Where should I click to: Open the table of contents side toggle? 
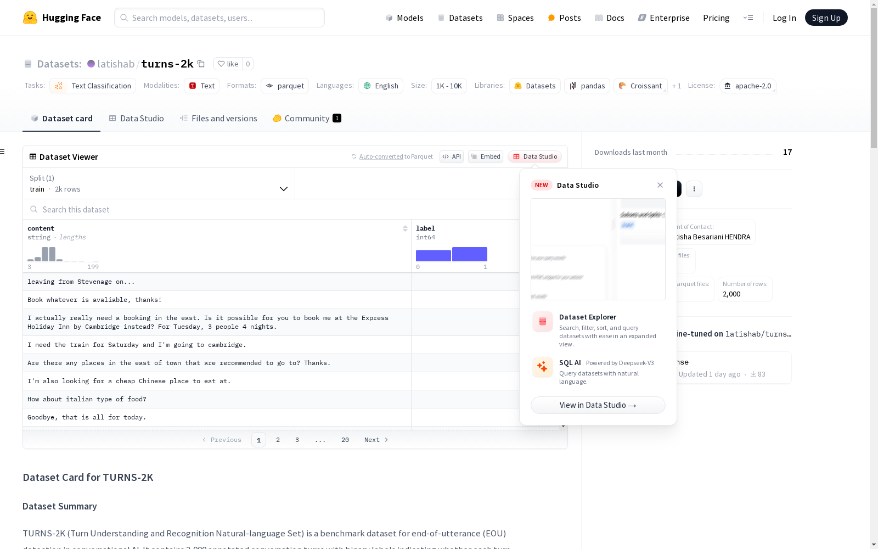coord(3,152)
